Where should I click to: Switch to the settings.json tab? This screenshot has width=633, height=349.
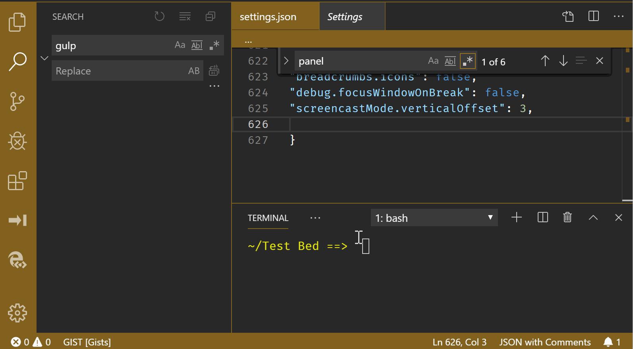276,17
